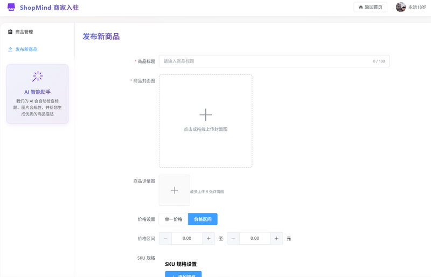The height and width of the screenshot is (277, 431).
Task: Click the 返回首页 button
Action: click(370, 7)
